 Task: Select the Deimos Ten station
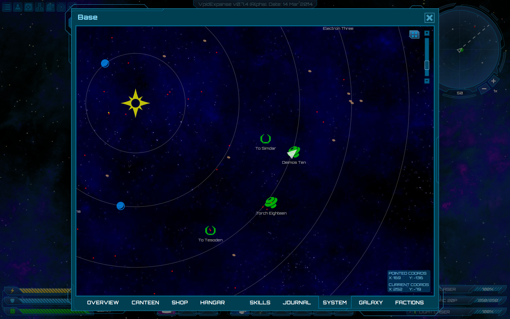(x=294, y=152)
